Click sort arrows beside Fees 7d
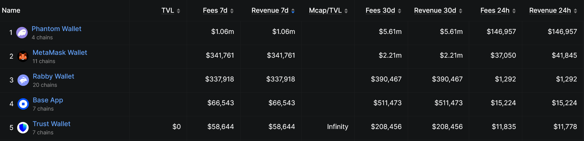Image resolution: width=584 pixels, height=141 pixels. 232,11
